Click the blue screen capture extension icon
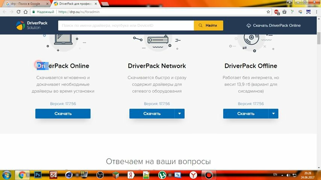 [x=308, y=12]
